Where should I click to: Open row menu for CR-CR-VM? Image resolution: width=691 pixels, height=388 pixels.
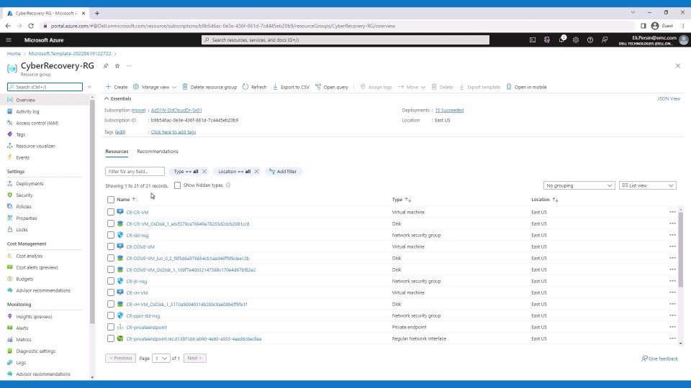[672, 212]
